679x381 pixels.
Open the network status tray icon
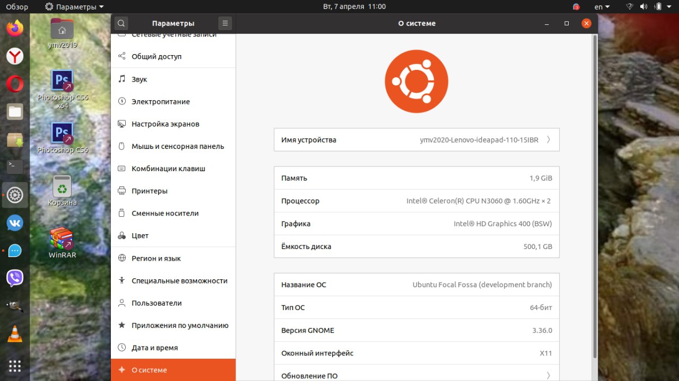(630, 7)
